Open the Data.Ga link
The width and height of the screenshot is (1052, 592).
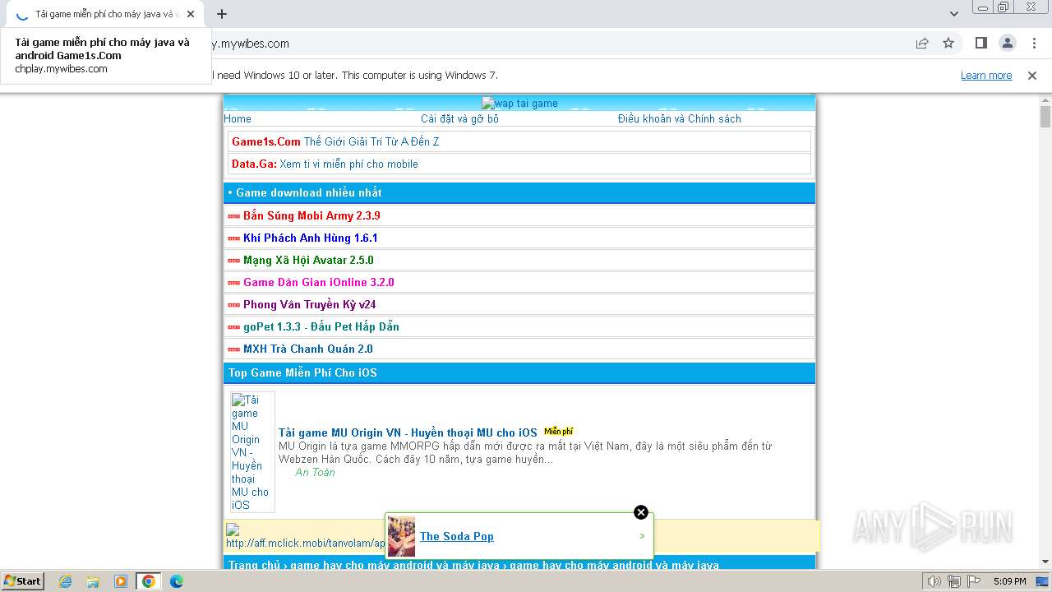(254, 164)
